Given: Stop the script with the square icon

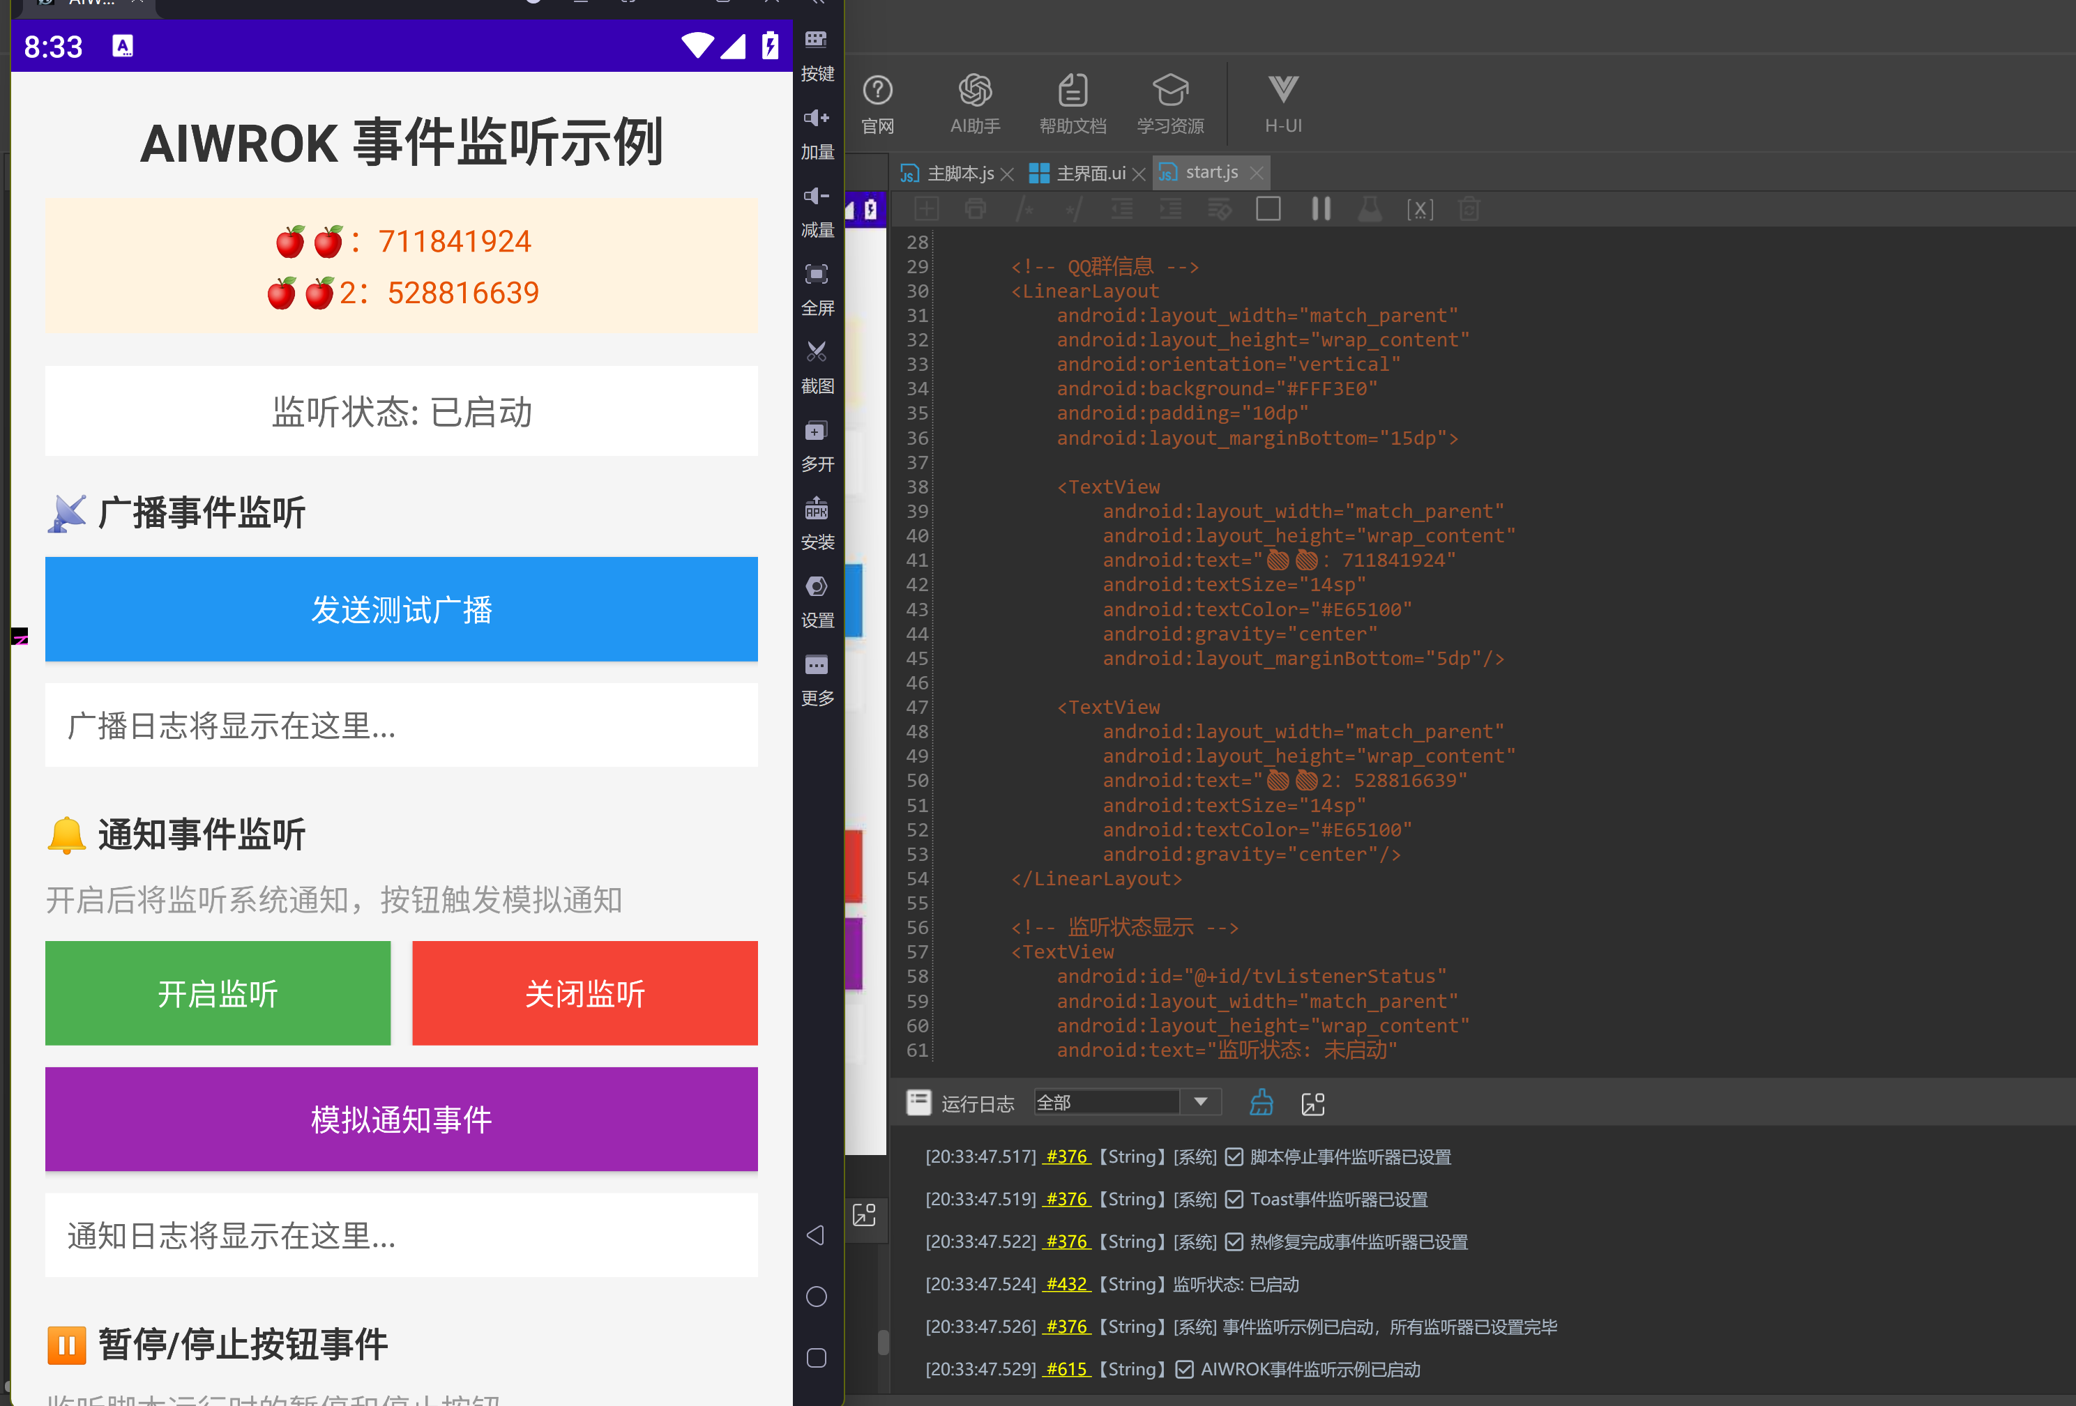Looking at the screenshot, I should pos(1268,209).
